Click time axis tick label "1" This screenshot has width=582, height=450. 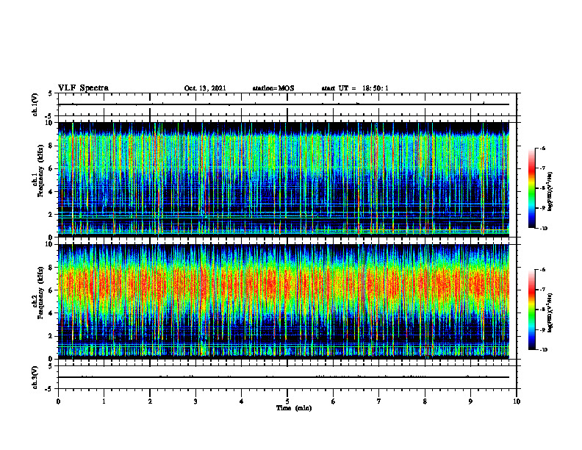(x=104, y=401)
